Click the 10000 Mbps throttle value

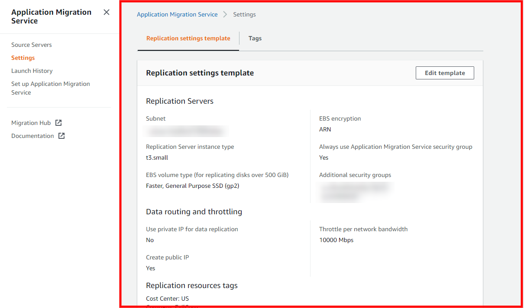pos(336,240)
